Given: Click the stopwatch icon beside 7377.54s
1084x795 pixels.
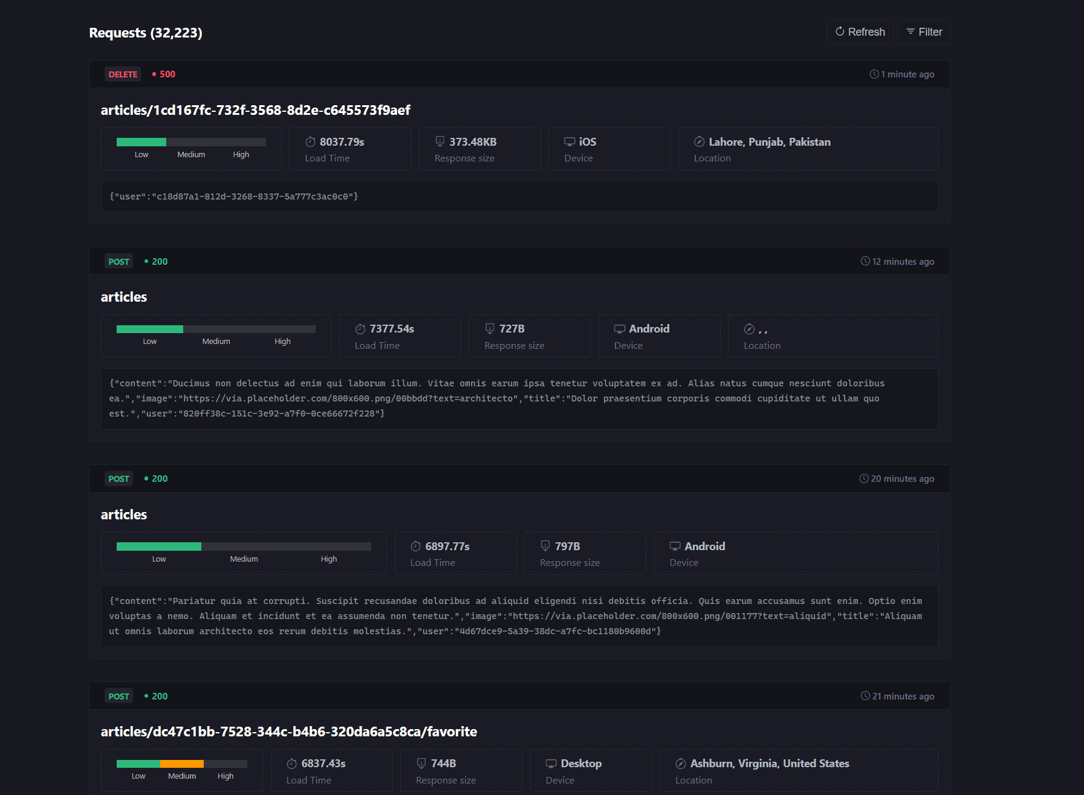Looking at the screenshot, I should 360,329.
